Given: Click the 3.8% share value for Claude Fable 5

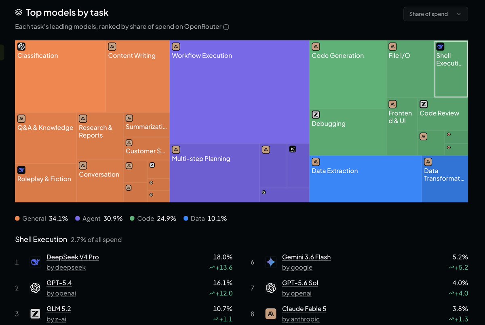Looking at the screenshot, I should (x=460, y=309).
